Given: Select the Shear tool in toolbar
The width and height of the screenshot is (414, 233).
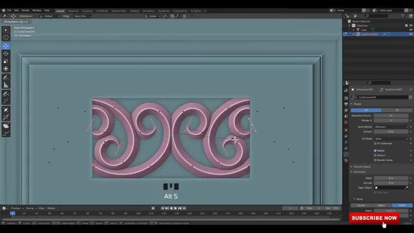Looking at the screenshot, I should [6, 126].
